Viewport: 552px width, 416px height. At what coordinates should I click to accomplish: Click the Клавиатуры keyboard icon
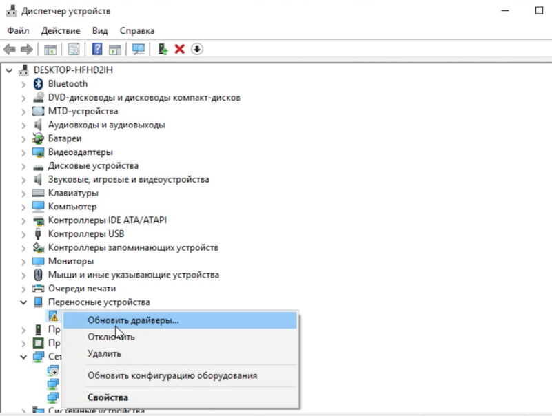coord(38,193)
